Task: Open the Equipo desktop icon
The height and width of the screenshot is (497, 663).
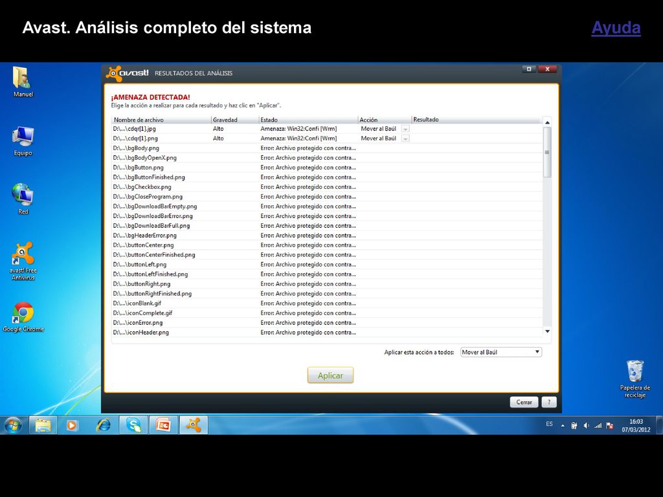Action: (23, 141)
